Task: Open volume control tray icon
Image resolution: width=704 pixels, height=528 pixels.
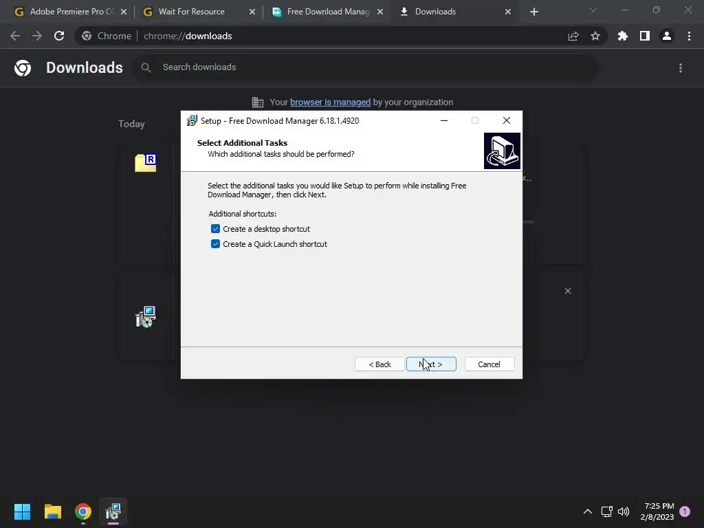Action: point(624,511)
